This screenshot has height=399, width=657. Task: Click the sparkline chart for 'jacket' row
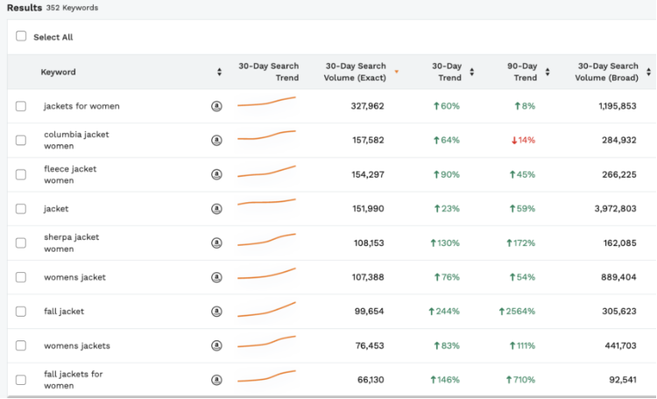click(x=266, y=206)
